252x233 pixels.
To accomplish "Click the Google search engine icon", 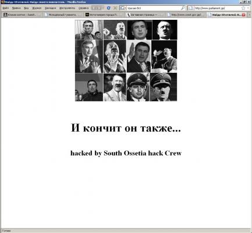I will (x=122, y=8).
